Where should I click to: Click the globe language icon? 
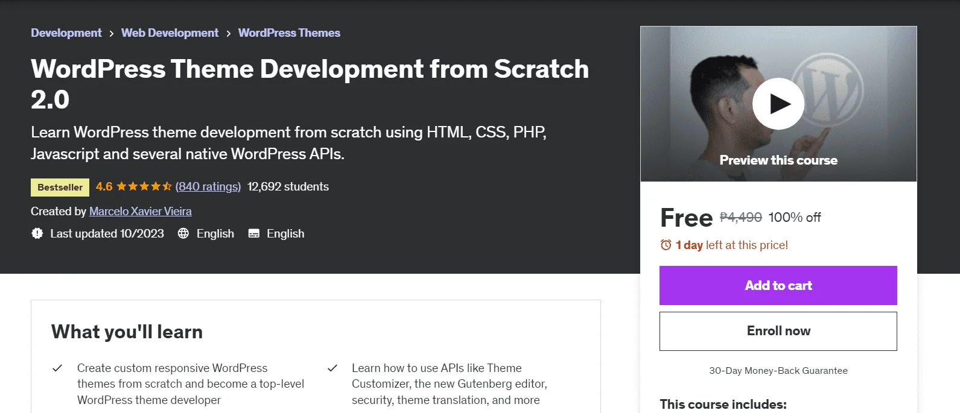[183, 233]
